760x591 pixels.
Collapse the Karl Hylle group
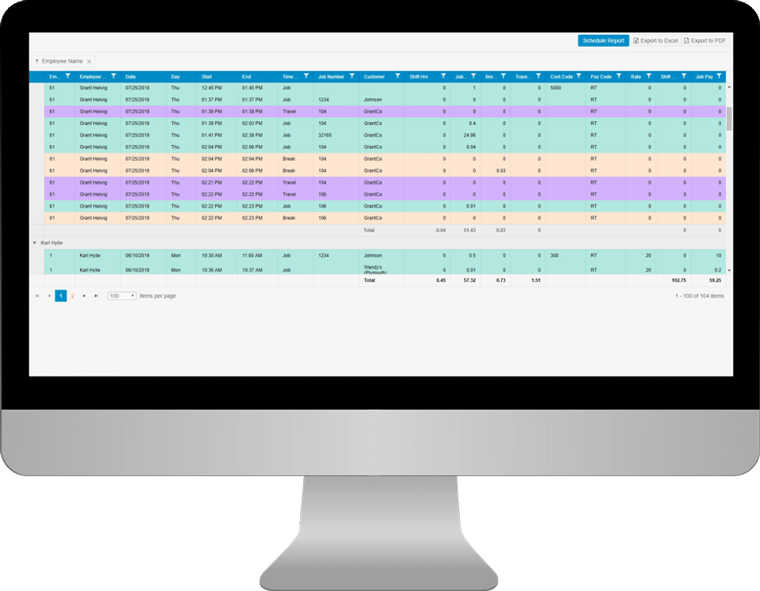[34, 242]
